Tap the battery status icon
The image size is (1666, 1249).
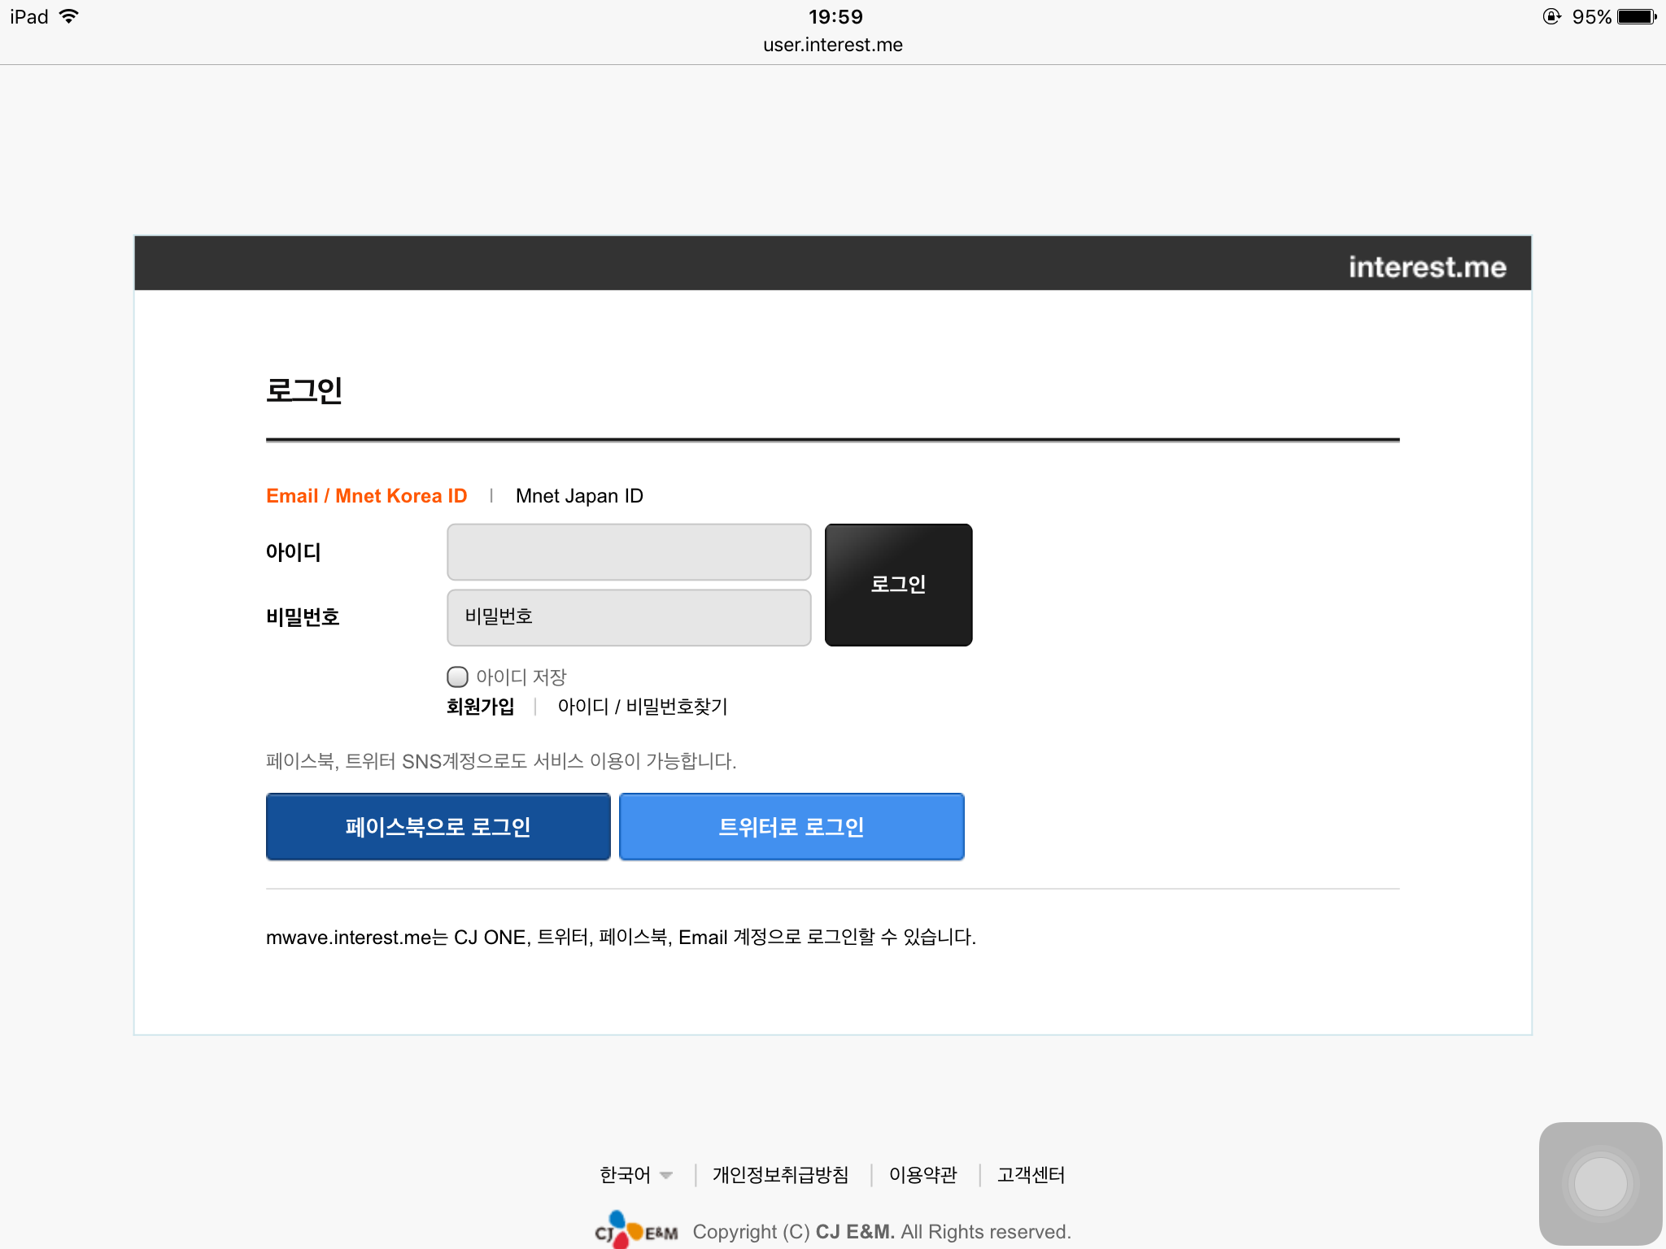coord(1637,17)
